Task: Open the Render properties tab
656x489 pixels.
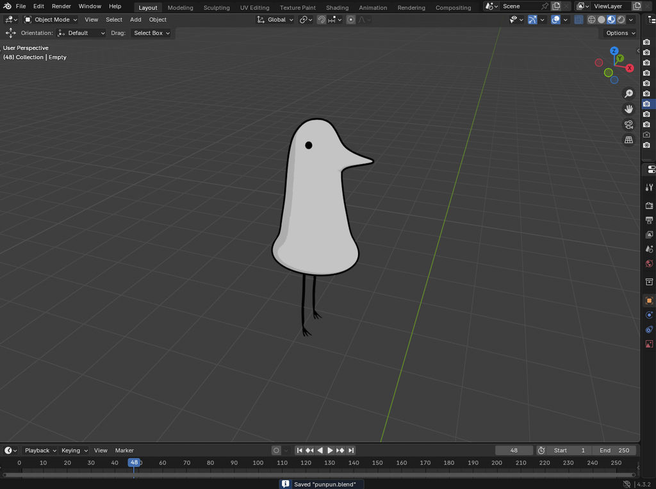Action: (x=650, y=206)
